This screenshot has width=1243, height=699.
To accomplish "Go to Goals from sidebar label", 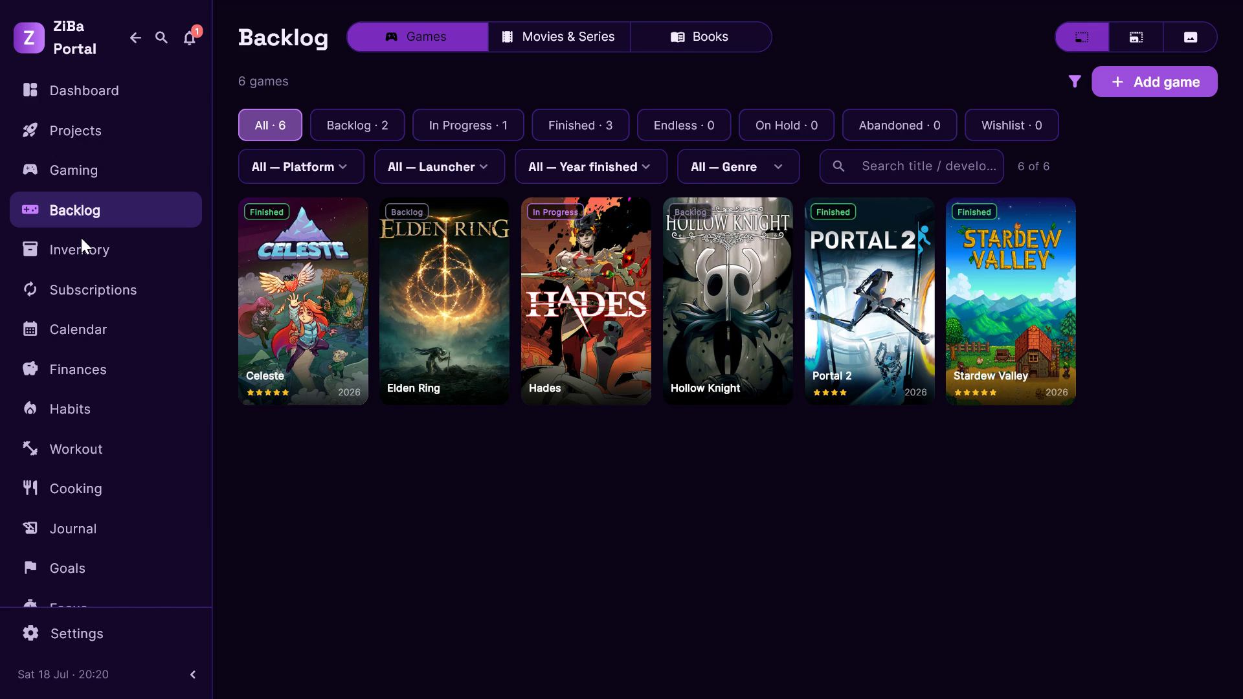I will [67, 568].
